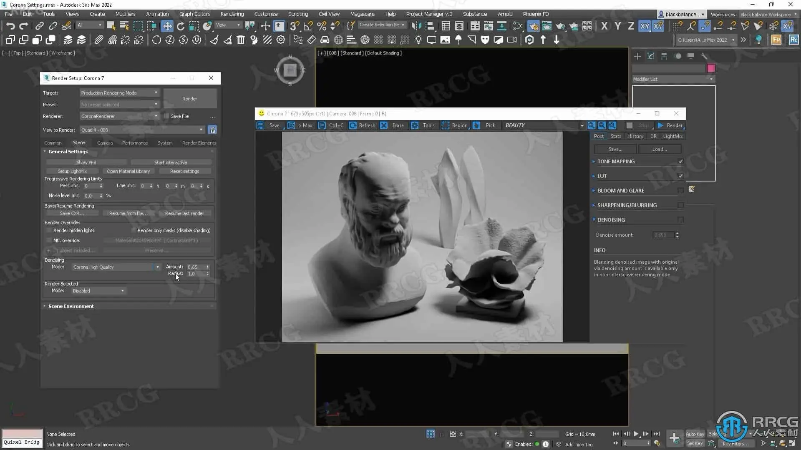Open Denoising Mode Corona High Quality dropdown
801x450 pixels.
click(x=116, y=267)
